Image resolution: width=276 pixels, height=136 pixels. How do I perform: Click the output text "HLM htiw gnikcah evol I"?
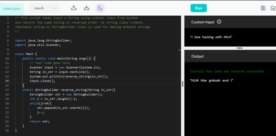pos(212,81)
